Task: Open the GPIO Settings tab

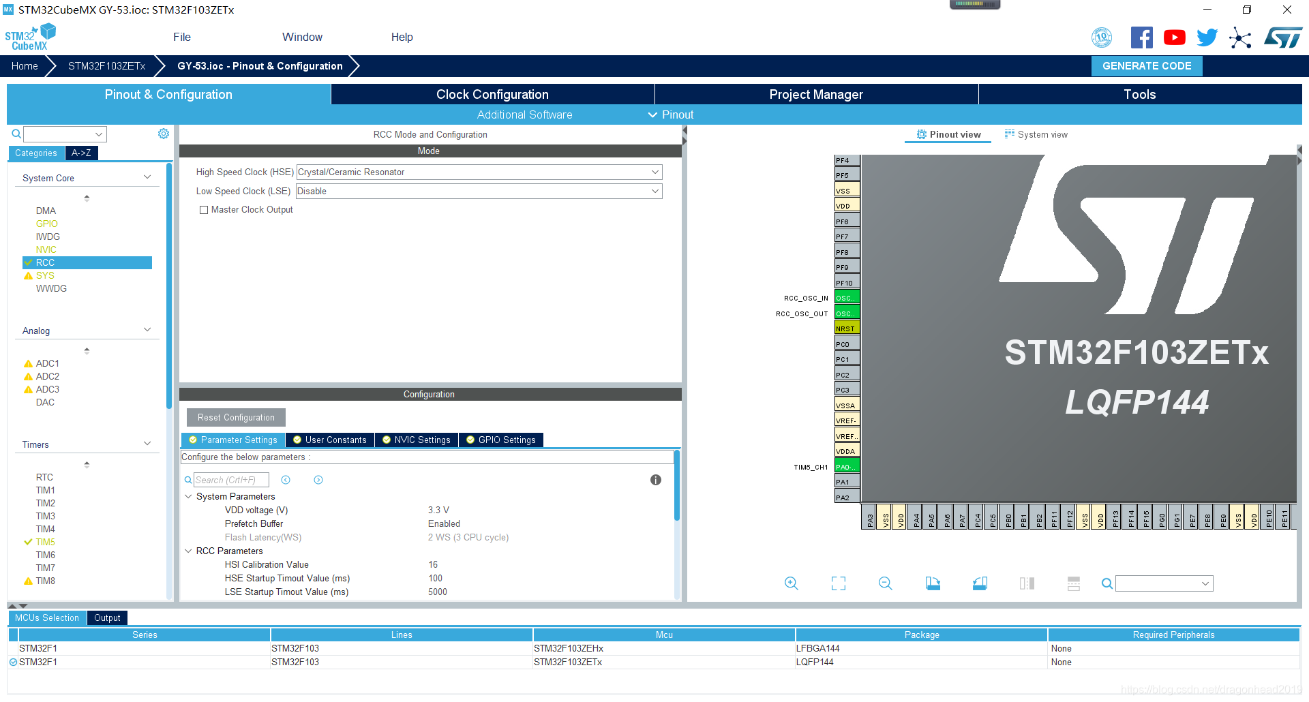Action: 501,440
